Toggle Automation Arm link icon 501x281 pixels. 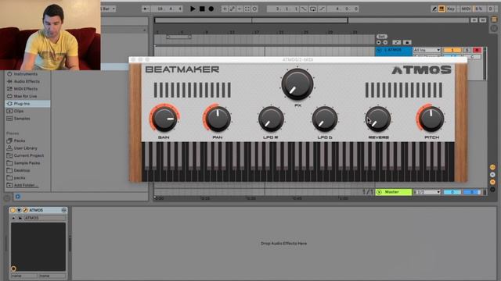(232, 9)
